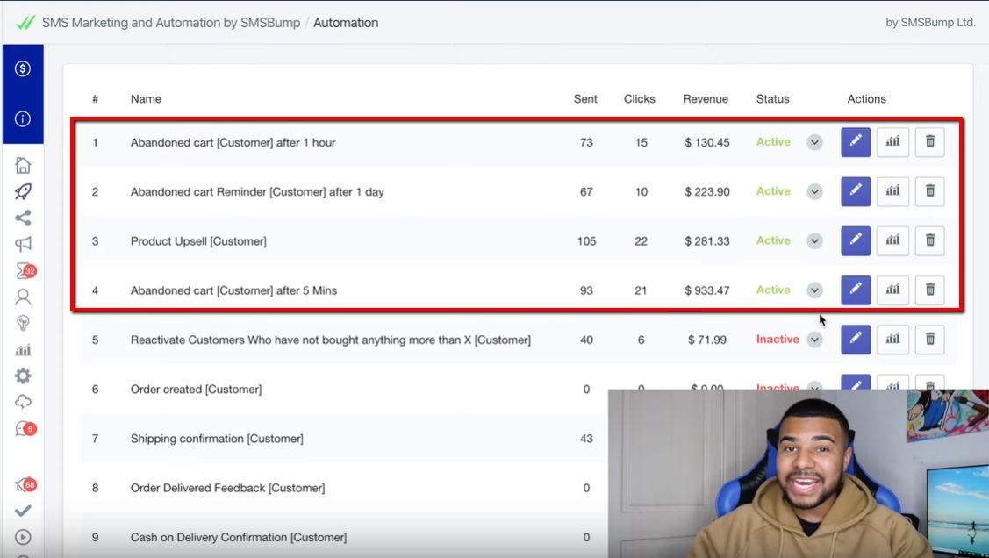Click the Active status label for Product Upsell
Image resolution: width=989 pixels, height=558 pixels.
772,240
